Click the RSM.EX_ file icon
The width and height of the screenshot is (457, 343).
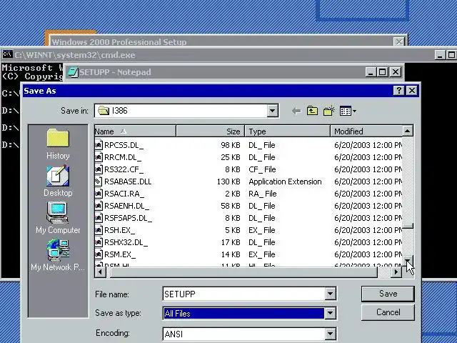click(99, 254)
